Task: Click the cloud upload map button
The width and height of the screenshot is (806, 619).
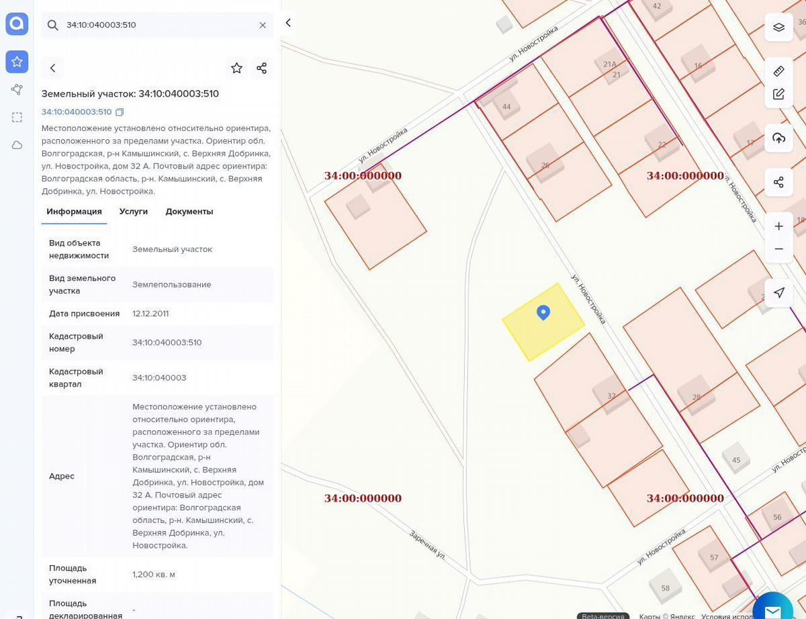Action: pyautogui.click(x=778, y=138)
